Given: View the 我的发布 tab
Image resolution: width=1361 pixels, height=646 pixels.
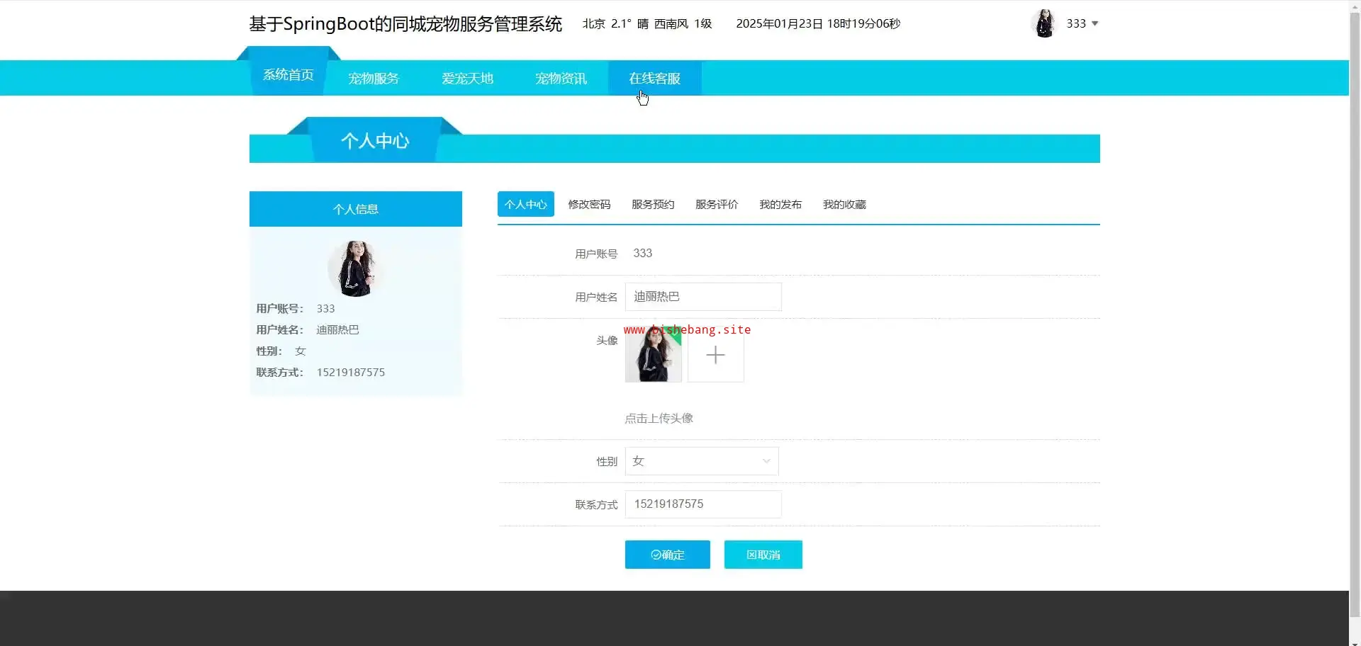Looking at the screenshot, I should pos(780,205).
